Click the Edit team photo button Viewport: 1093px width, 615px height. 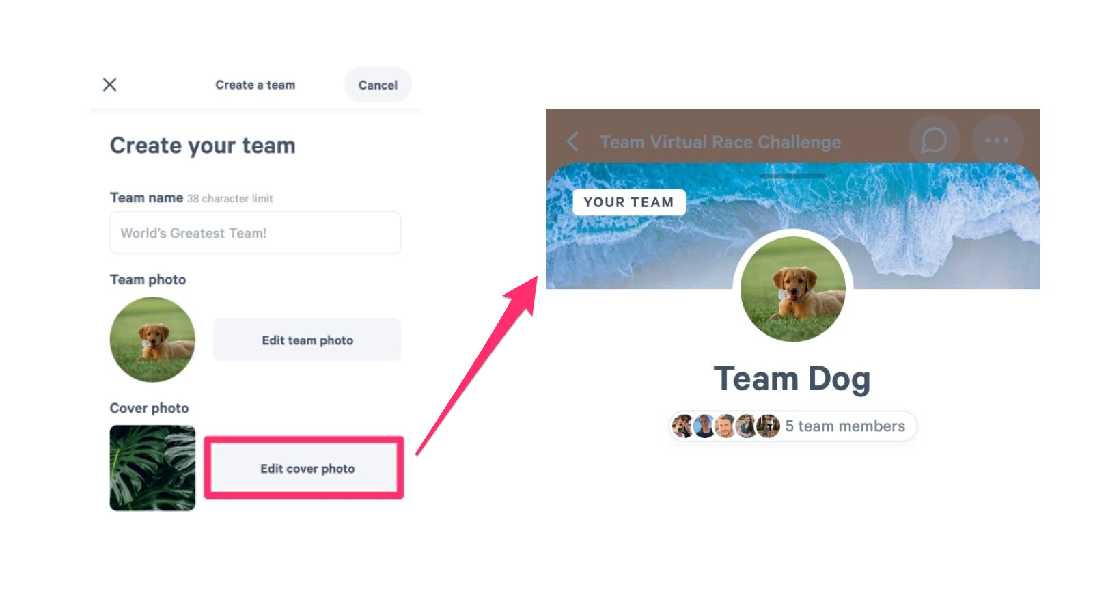pyautogui.click(x=307, y=340)
